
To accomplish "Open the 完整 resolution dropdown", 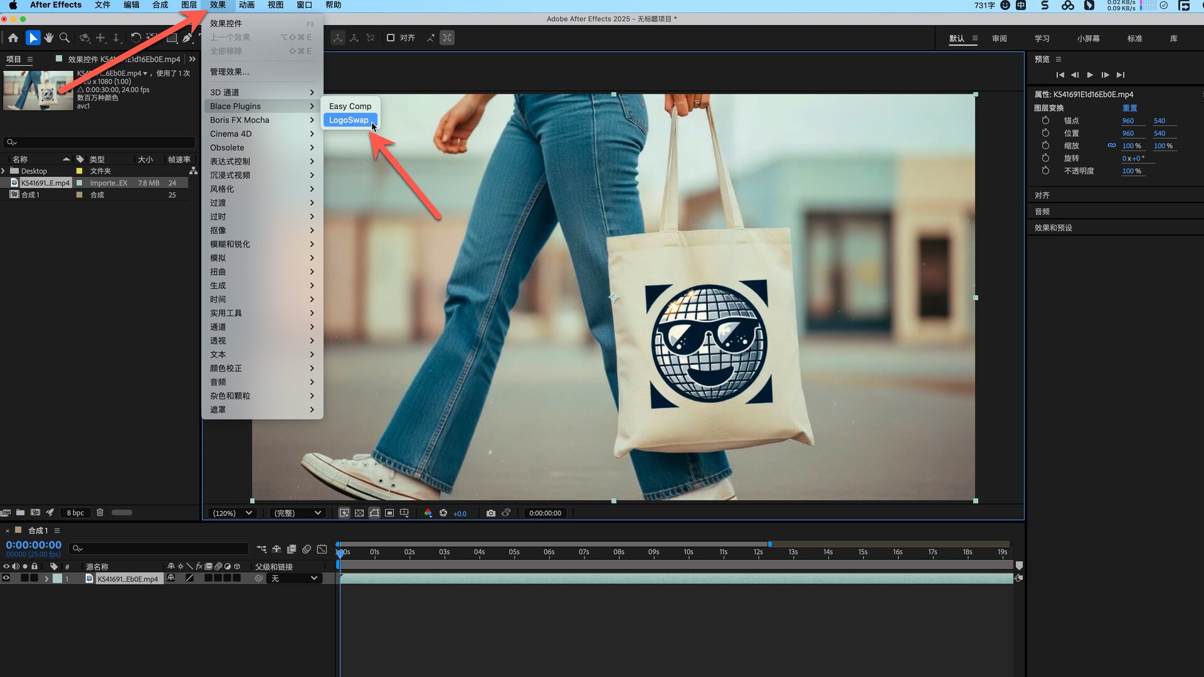I will point(297,513).
